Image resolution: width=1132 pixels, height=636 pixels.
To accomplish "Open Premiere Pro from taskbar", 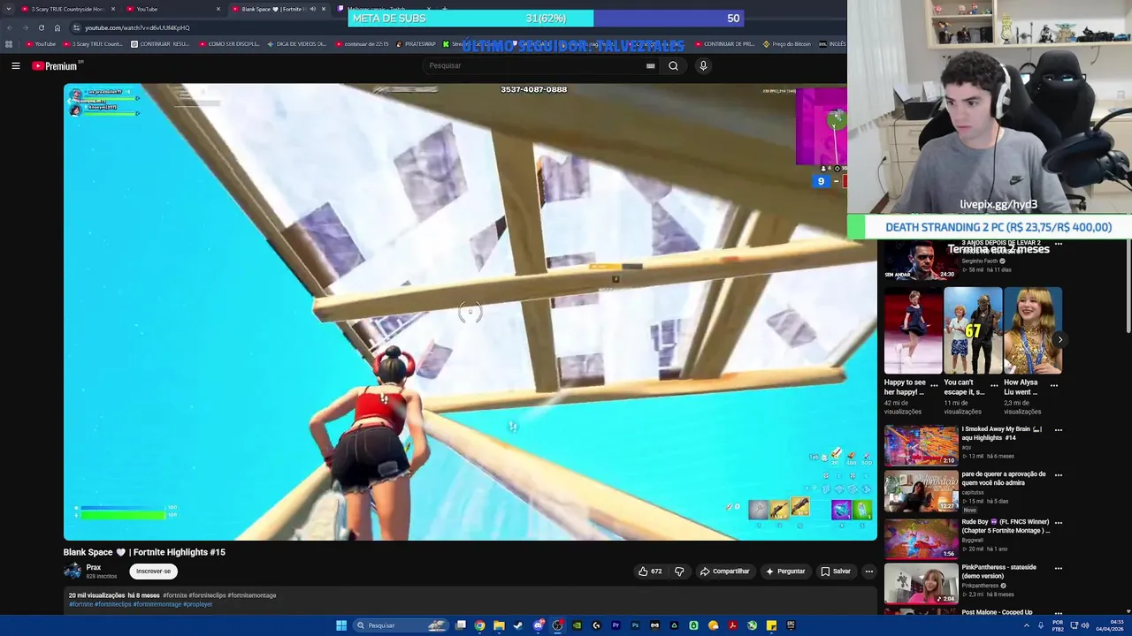I will coord(616,625).
